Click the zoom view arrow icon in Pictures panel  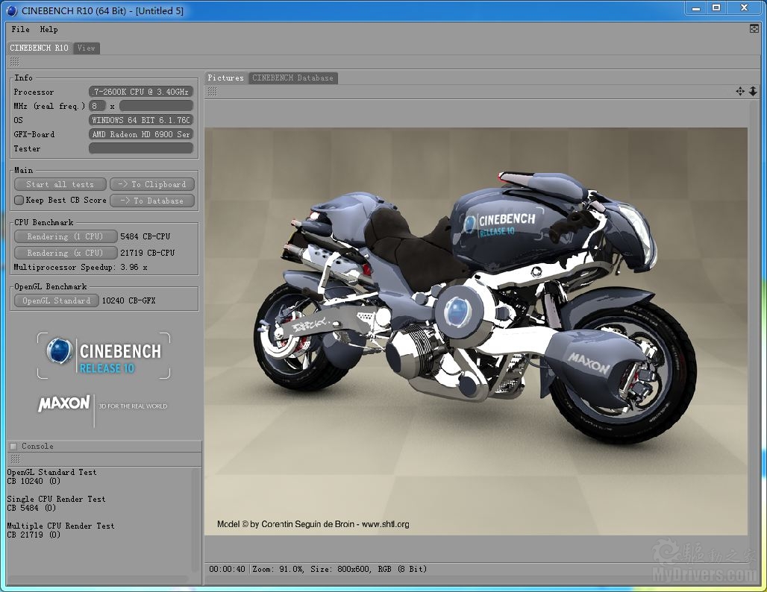[x=753, y=91]
